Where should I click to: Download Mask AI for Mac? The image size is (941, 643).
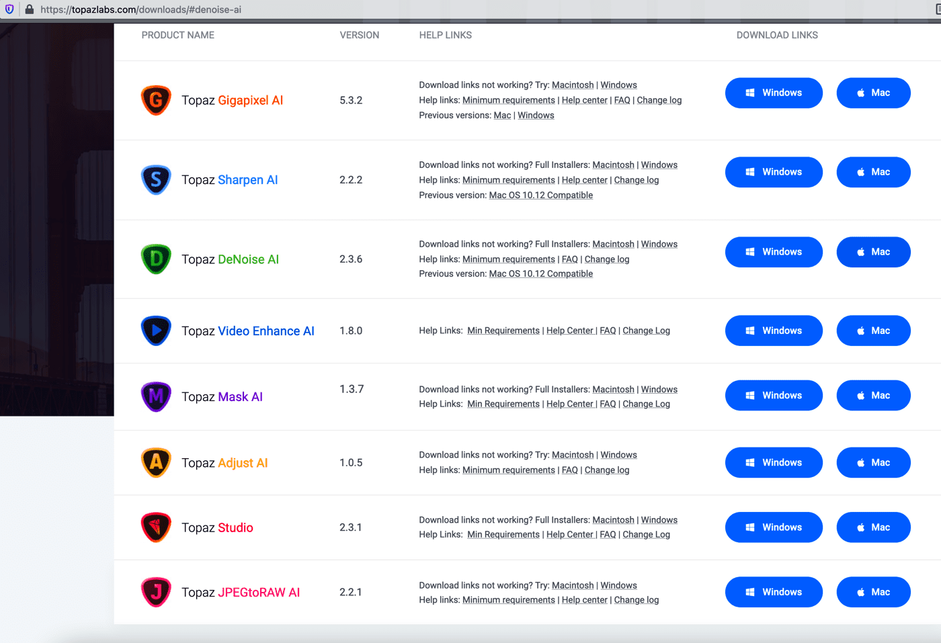click(873, 396)
